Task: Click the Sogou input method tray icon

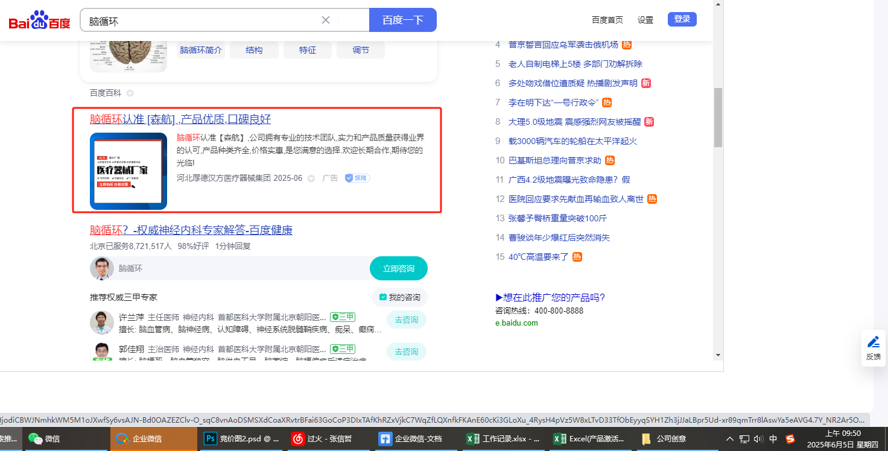Action: point(790,439)
